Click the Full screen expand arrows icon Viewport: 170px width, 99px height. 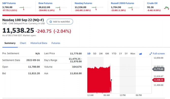tap(151, 54)
